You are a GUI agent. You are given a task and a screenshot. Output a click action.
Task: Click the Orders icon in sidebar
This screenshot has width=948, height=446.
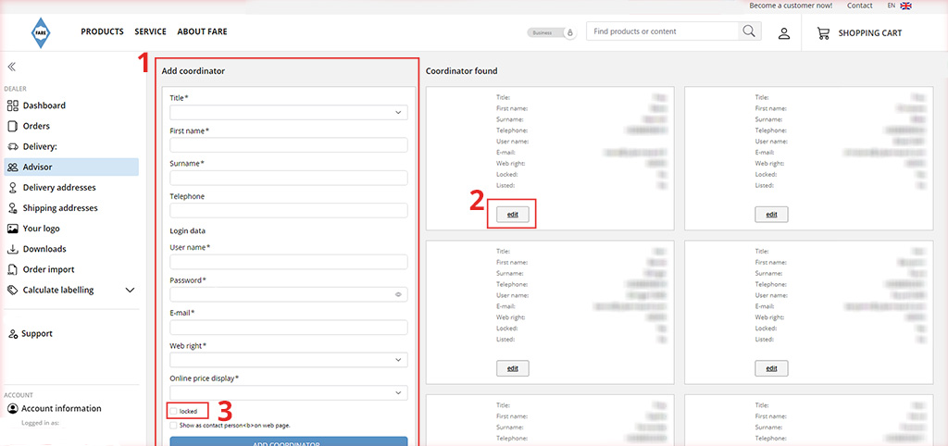13,127
